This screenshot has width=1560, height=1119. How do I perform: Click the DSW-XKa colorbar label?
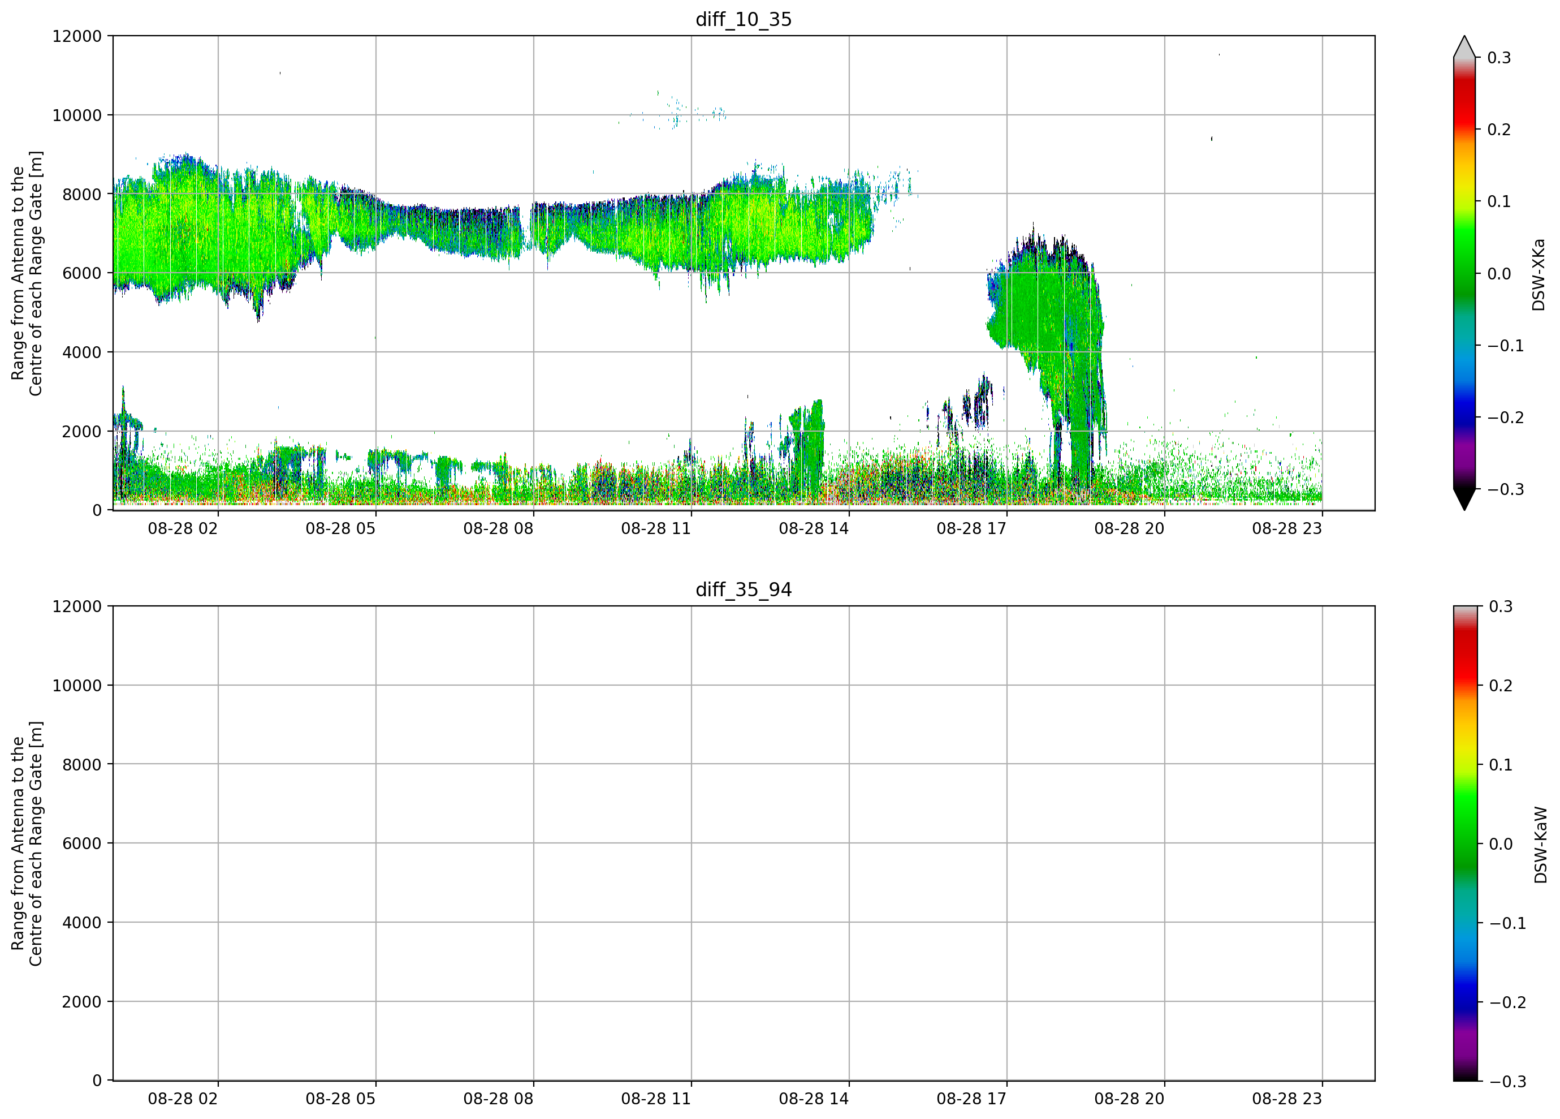point(1539,274)
